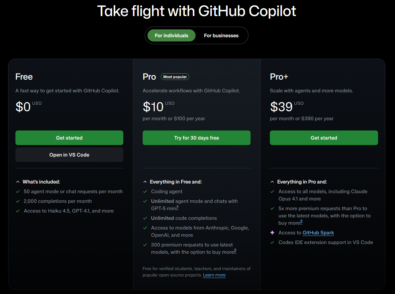The width and height of the screenshot is (395, 294).
Task: Click Try for 30 days free
Action: tap(196, 138)
